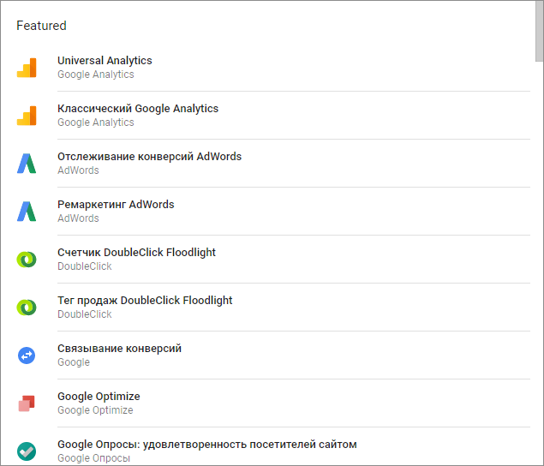Click the blue Связывание конверсий arrows icon
Image resolution: width=544 pixels, height=466 pixels.
click(27, 355)
